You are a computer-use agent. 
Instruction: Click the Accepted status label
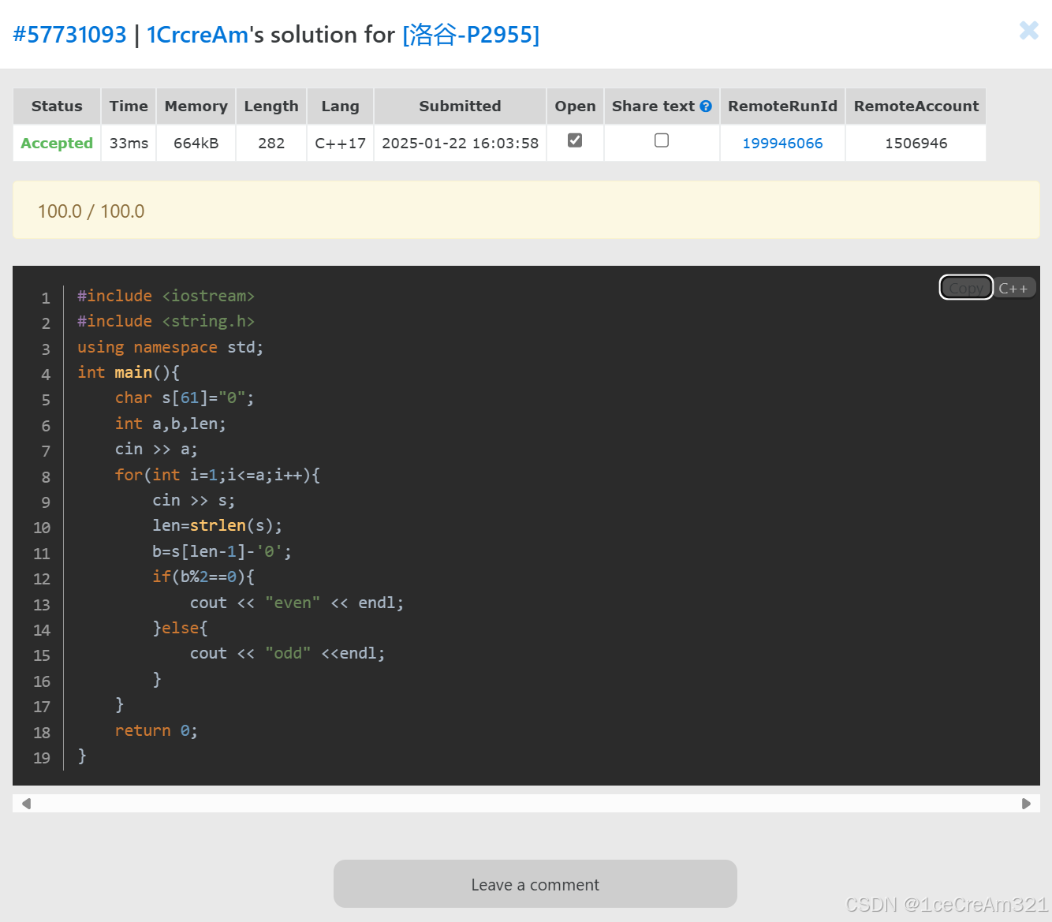(x=56, y=143)
